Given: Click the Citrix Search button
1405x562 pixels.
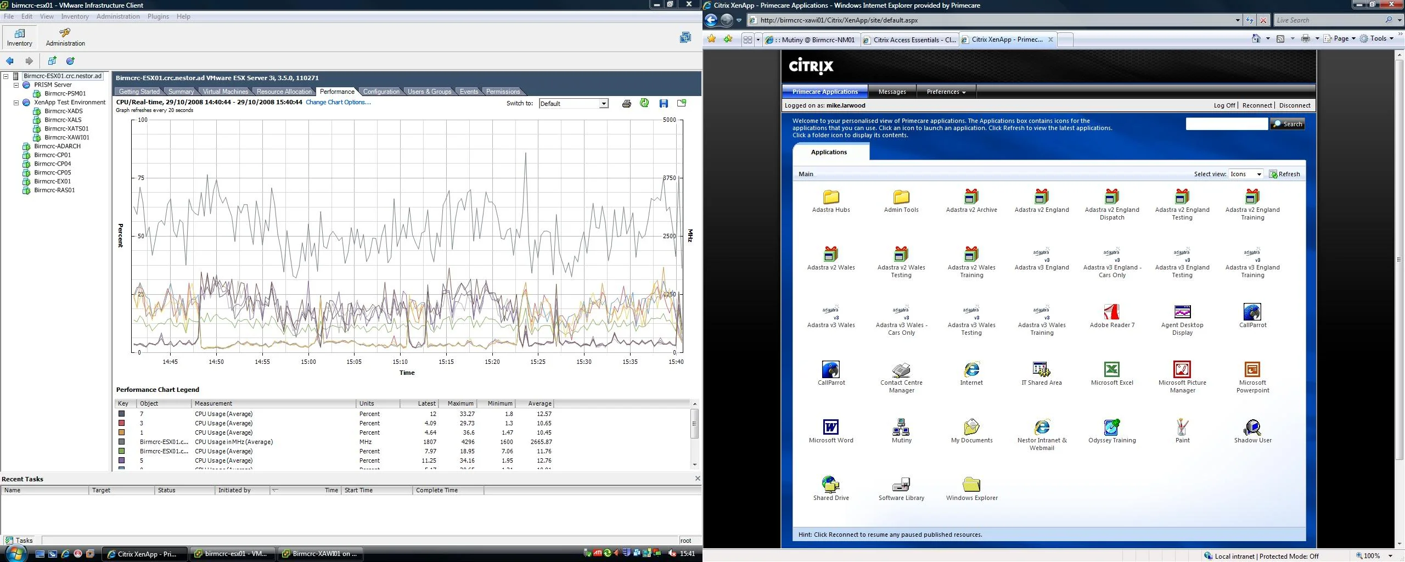Looking at the screenshot, I should [1287, 124].
